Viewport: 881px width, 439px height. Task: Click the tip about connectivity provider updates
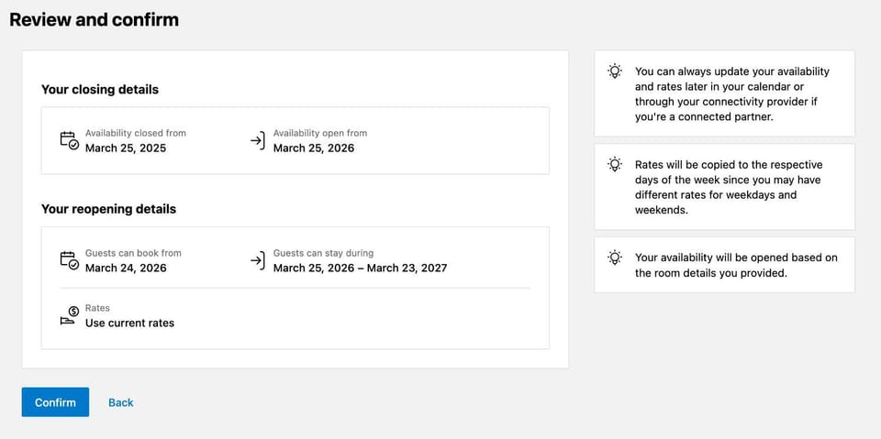click(731, 94)
